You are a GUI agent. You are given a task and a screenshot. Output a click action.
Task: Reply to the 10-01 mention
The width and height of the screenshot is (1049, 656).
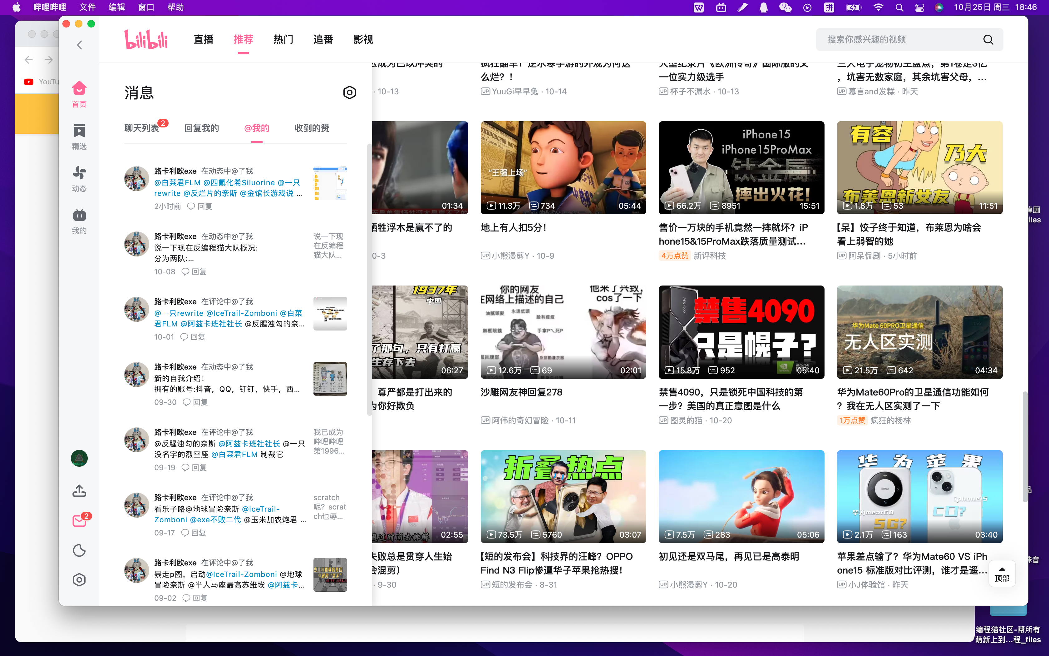point(192,337)
